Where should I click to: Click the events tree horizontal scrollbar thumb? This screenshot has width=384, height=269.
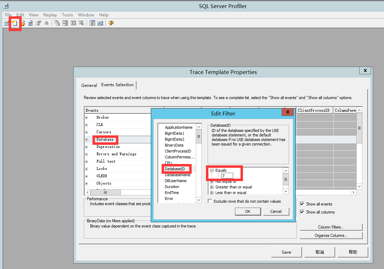coord(105,192)
